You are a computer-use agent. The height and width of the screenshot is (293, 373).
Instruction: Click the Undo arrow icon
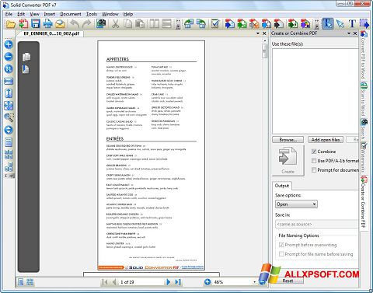(x=75, y=24)
